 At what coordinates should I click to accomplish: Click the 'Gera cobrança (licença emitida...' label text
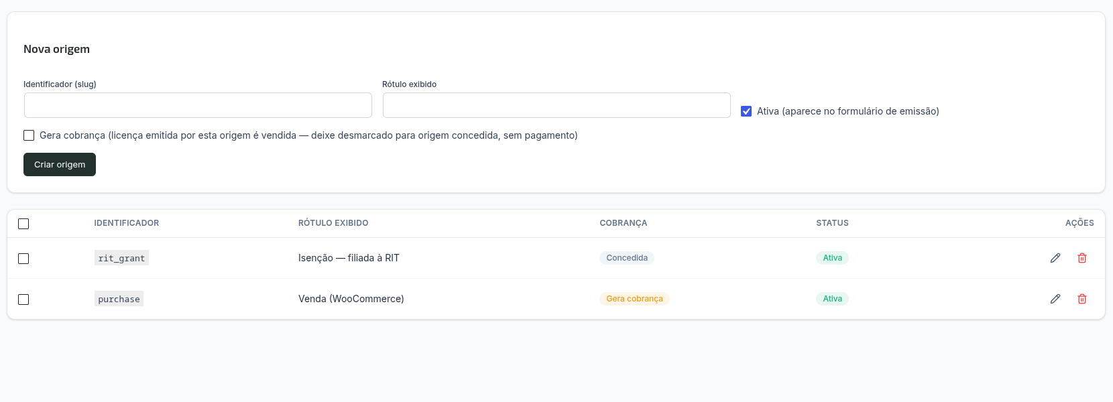[x=308, y=135]
